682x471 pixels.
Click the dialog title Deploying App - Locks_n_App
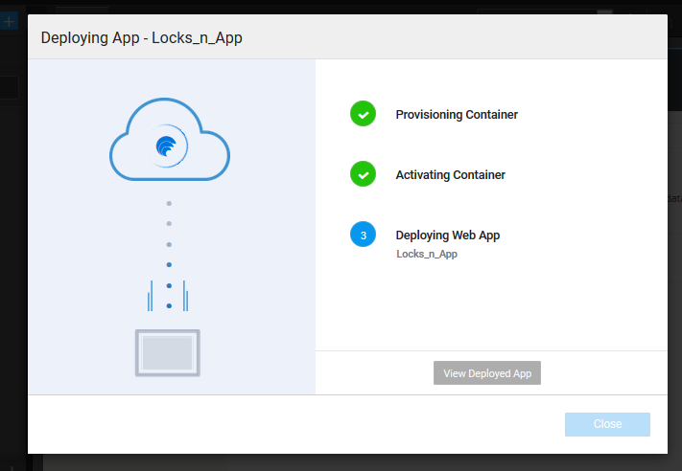tap(141, 37)
